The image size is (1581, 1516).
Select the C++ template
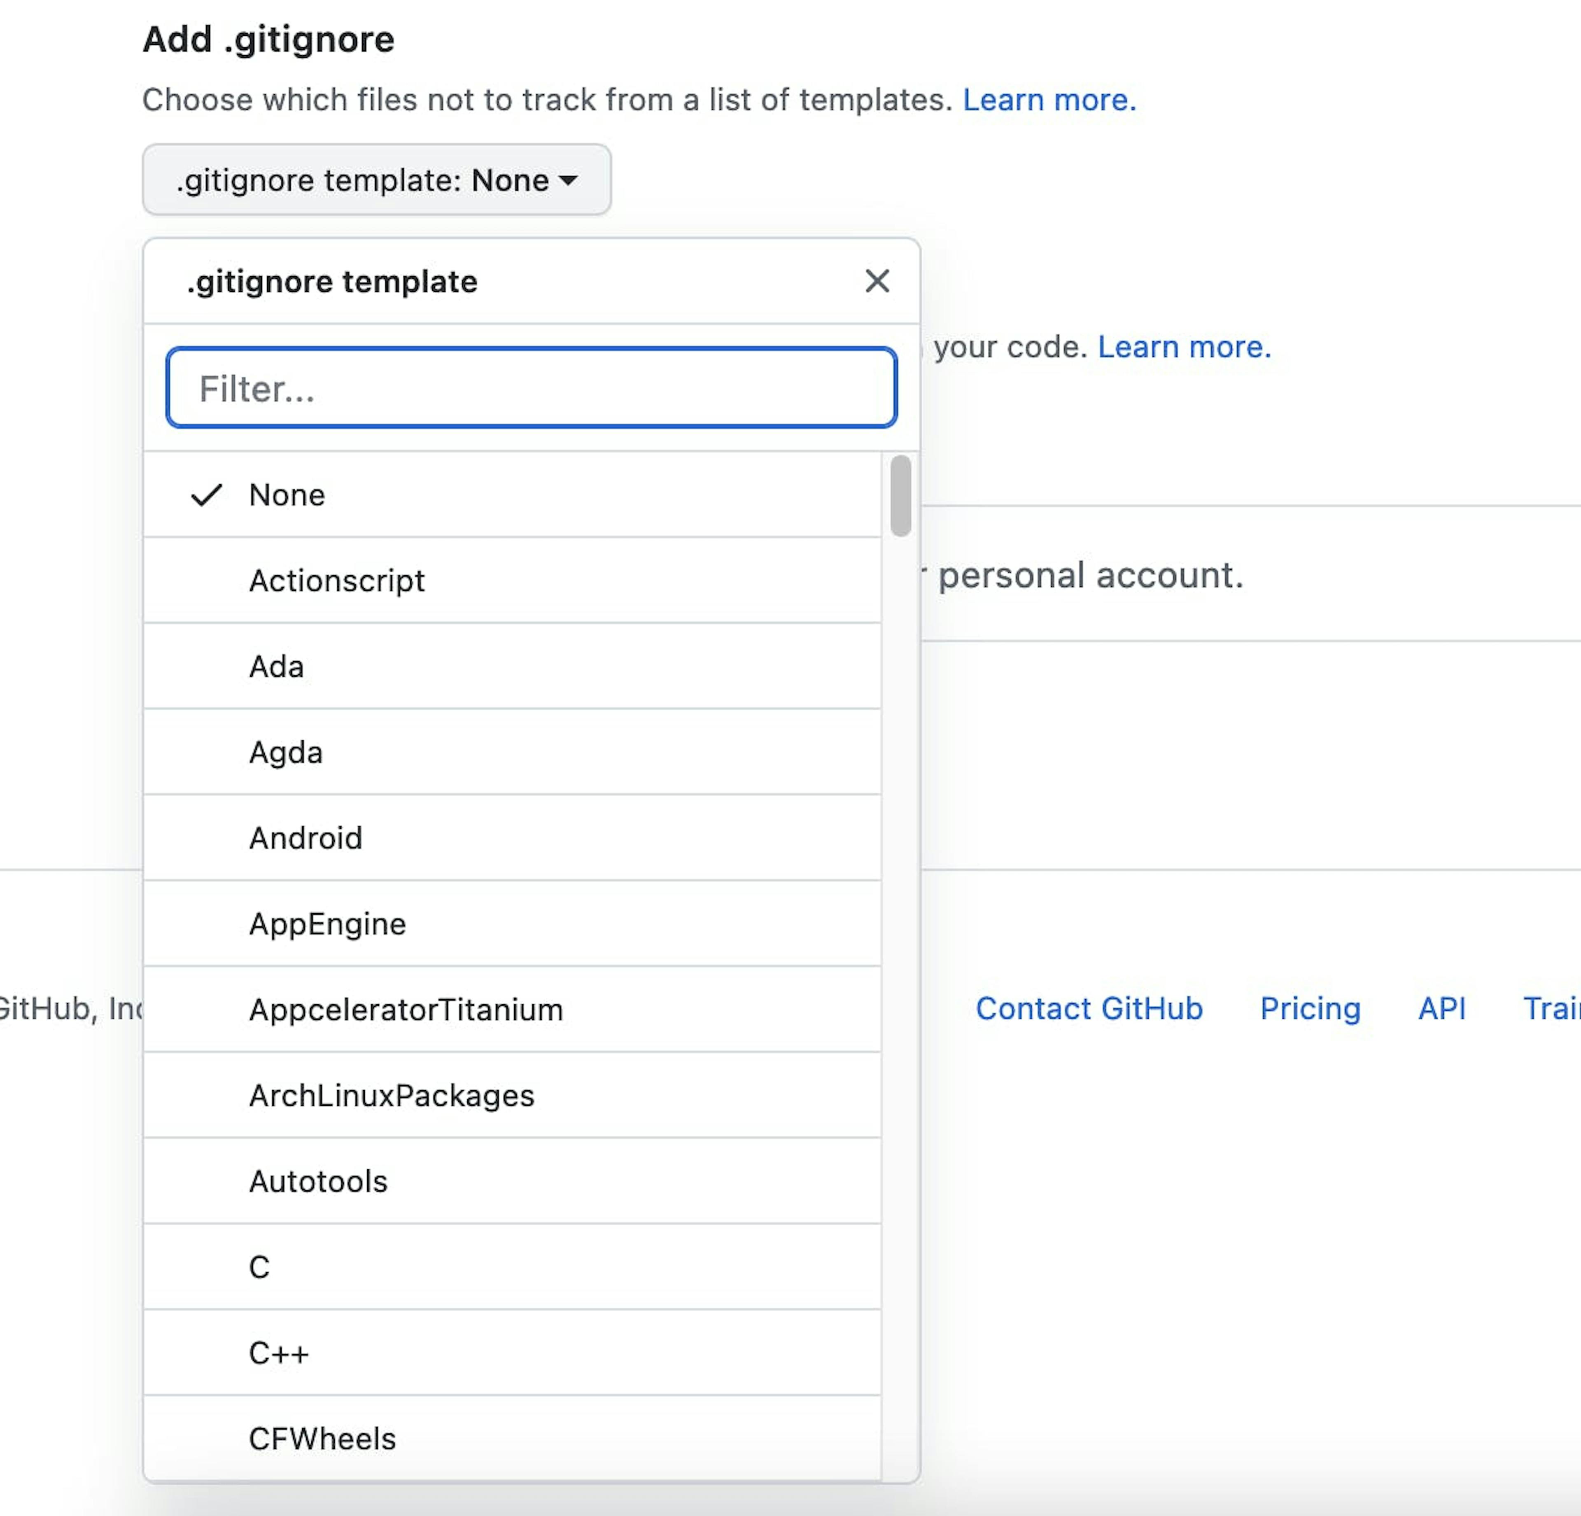click(278, 1354)
